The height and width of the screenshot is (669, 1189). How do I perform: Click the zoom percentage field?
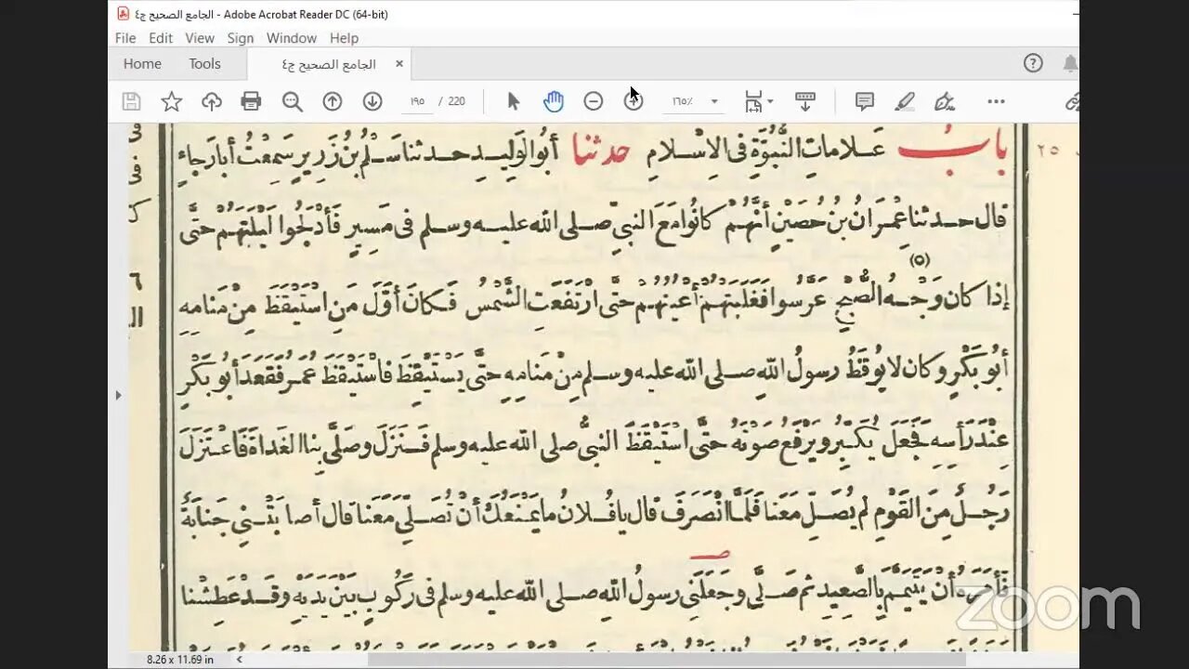(x=683, y=101)
